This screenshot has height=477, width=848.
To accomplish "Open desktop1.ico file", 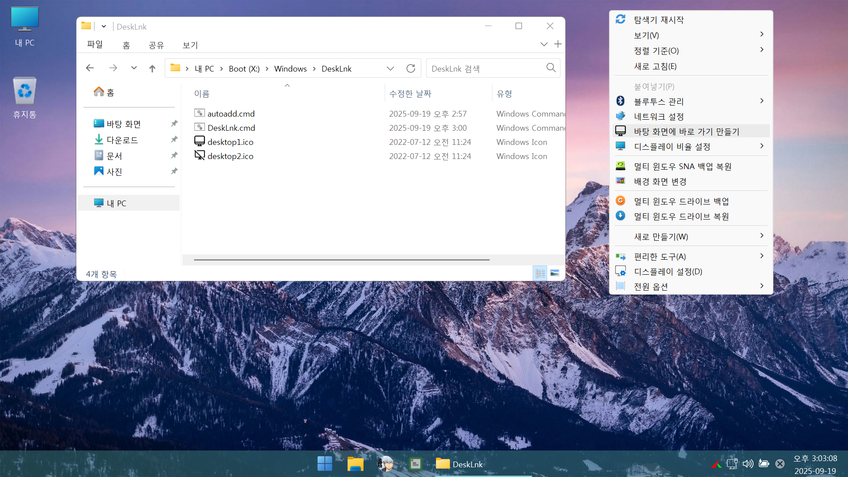I will click(230, 142).
